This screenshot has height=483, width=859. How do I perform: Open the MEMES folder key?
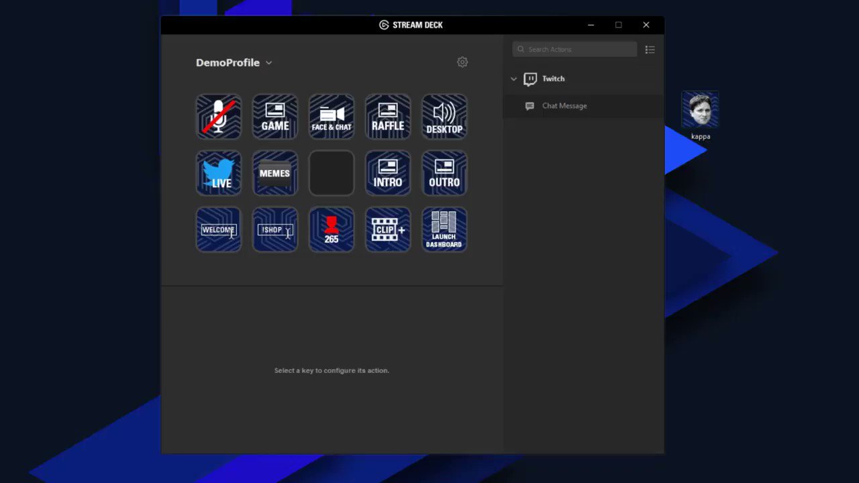(275, 173)
